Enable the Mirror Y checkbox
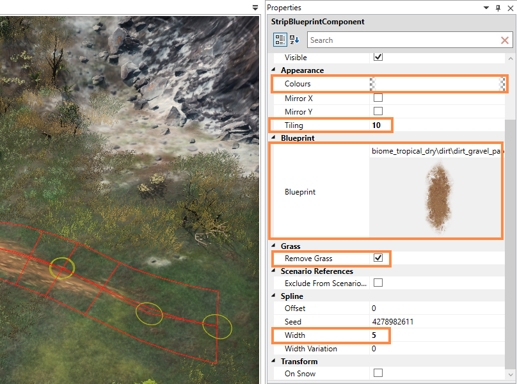Image resolution: width=517 pixels, height=384 pixels. (378, 111)
